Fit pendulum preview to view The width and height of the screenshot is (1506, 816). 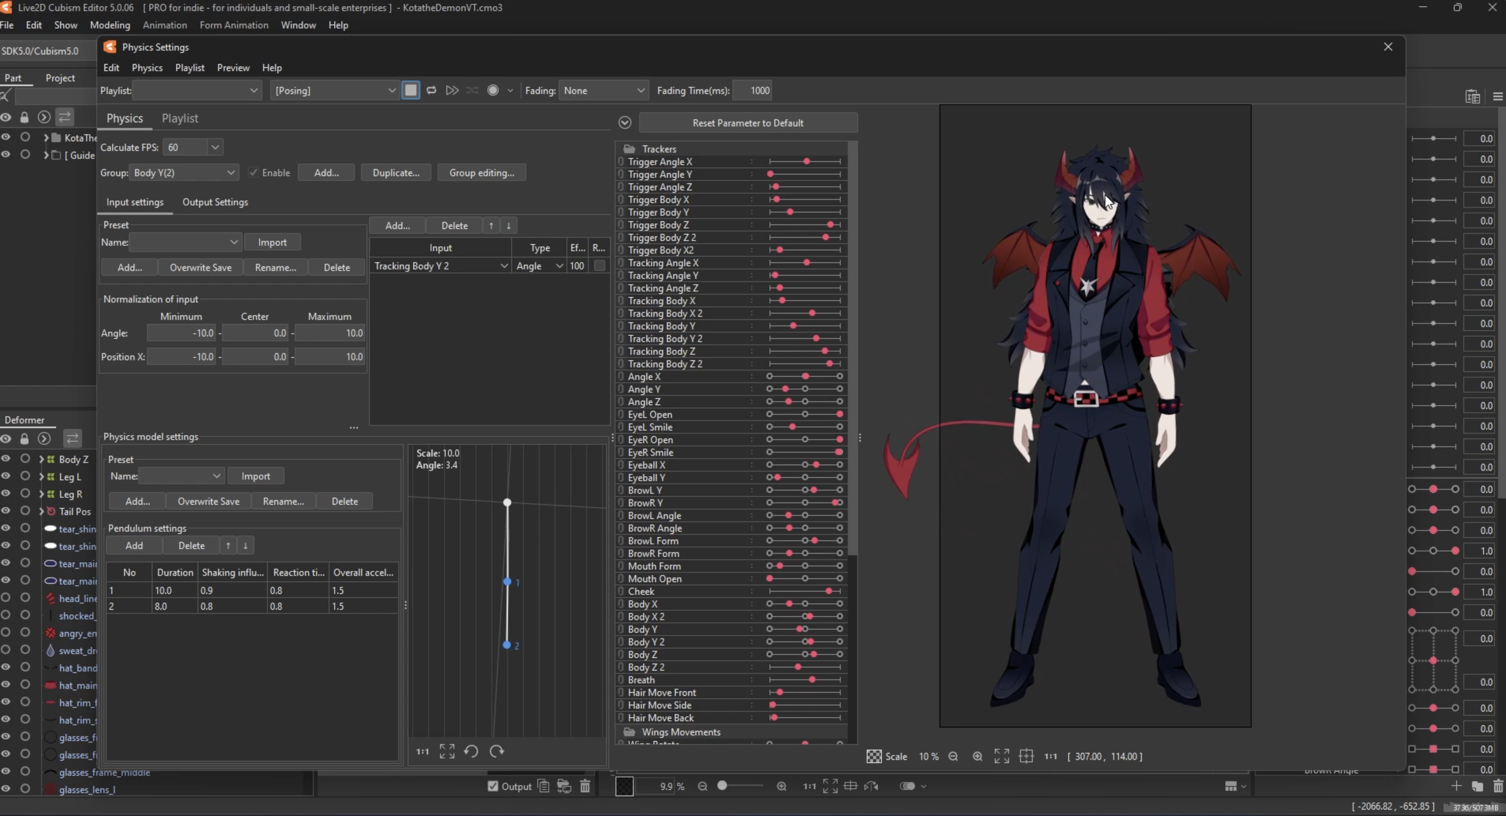pyautogui.click(x=447, y=752)
